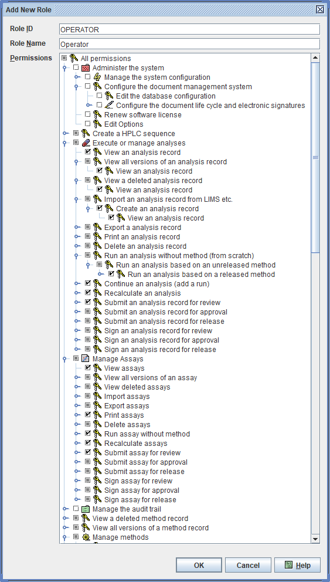Tick the Renew software license checkbox
The image size is (330, 582).
click(87, 114)
